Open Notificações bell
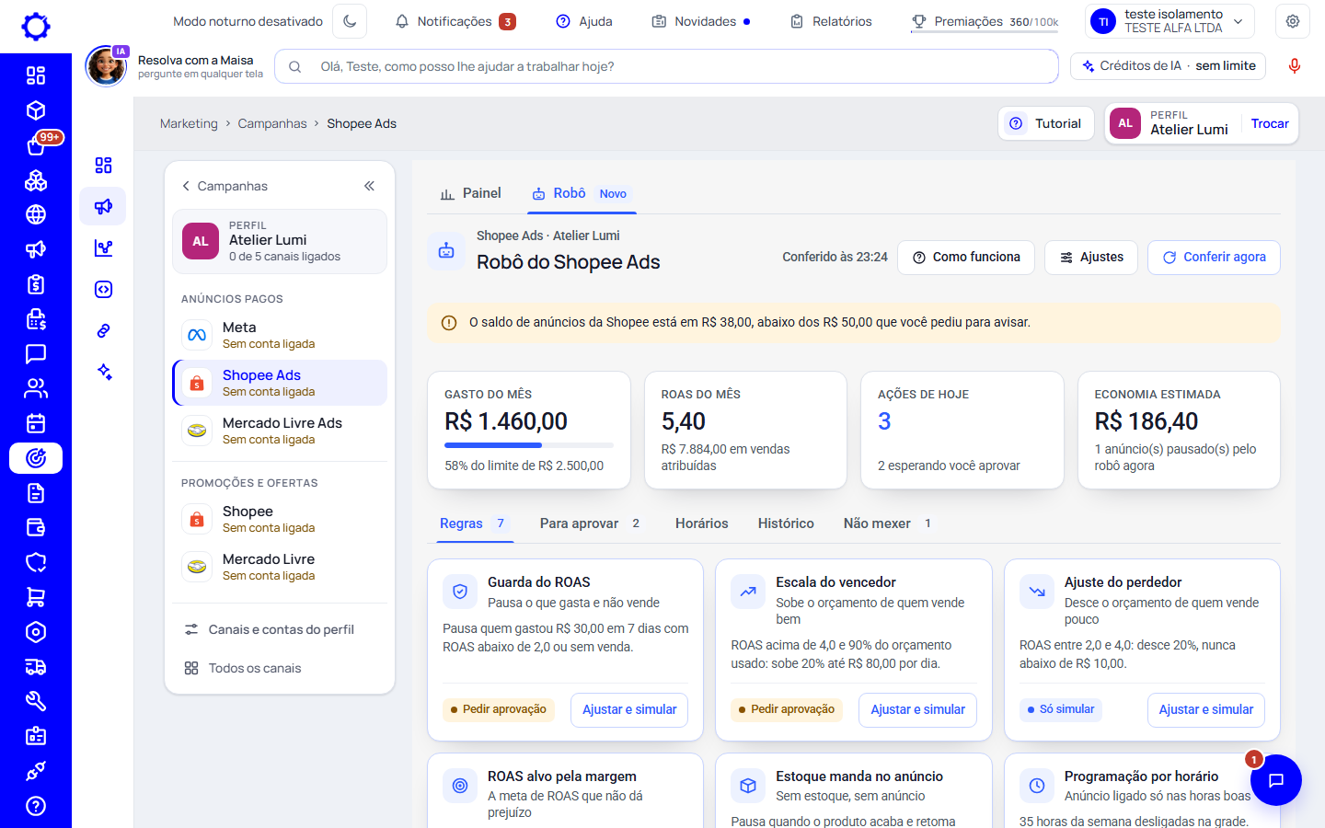 [x=455, y=21]
